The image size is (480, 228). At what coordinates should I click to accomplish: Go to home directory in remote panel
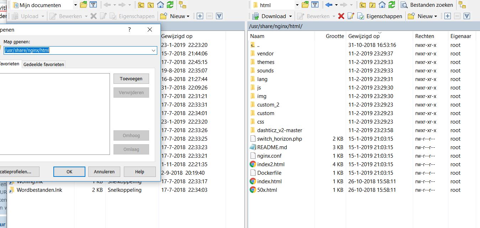click(382, 5)
